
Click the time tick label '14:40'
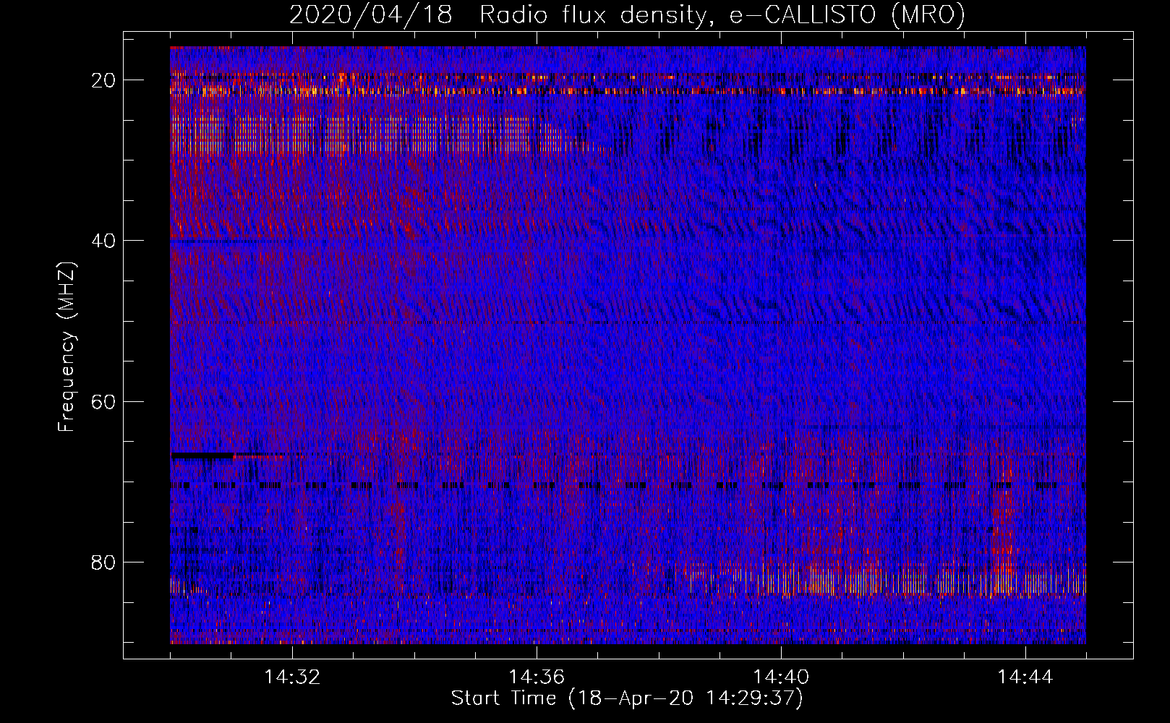781,677
